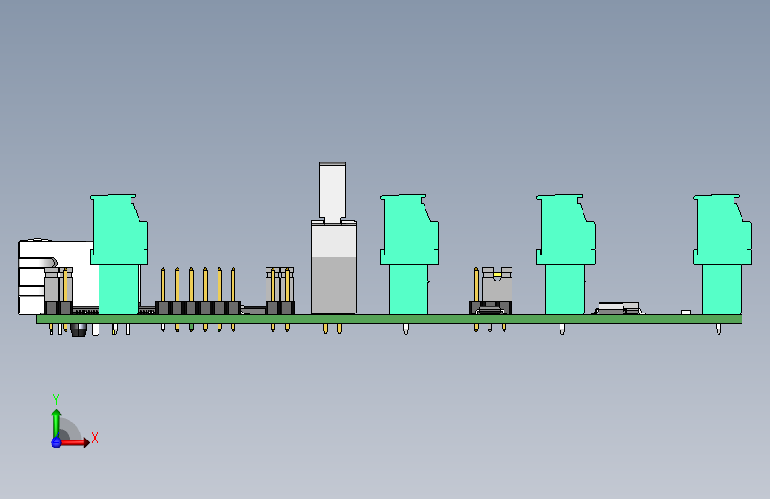Select the tall white push-button switch plunger

pos(332,192)
